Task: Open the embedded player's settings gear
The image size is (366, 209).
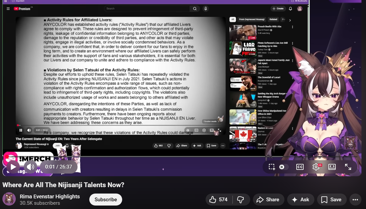Action: pyautogui.click(x=204, y=130)
